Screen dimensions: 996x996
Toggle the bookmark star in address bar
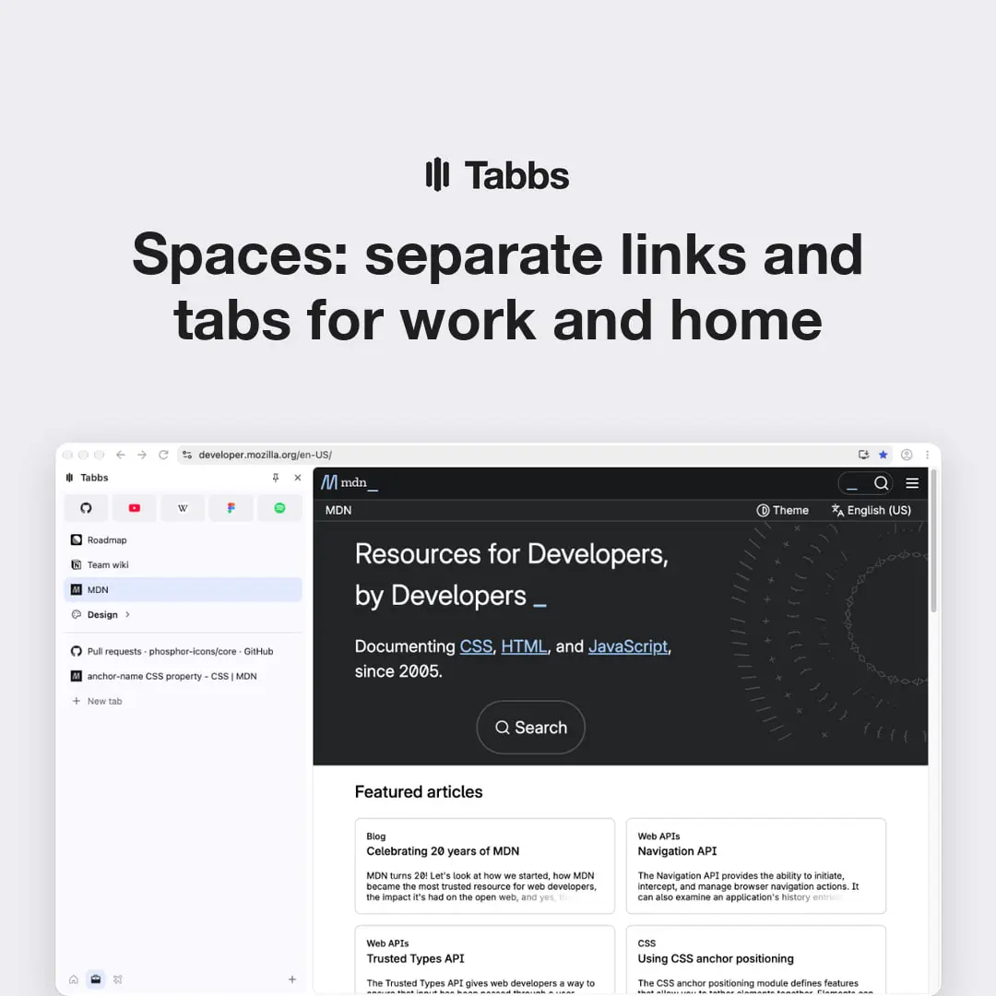tap(883, 455)
